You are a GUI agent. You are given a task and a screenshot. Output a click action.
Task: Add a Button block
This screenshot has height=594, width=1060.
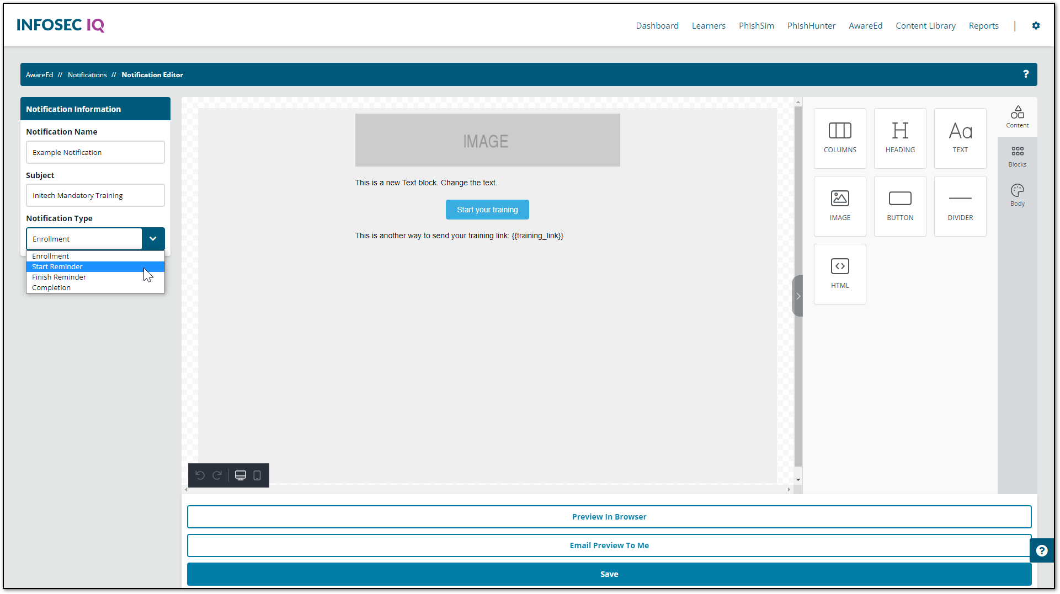(x=899, y=206)
